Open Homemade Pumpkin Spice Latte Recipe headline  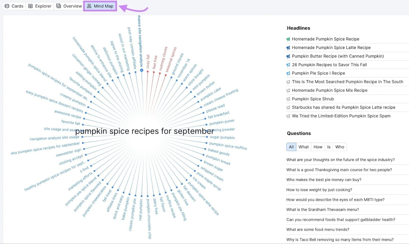(331, 48)
